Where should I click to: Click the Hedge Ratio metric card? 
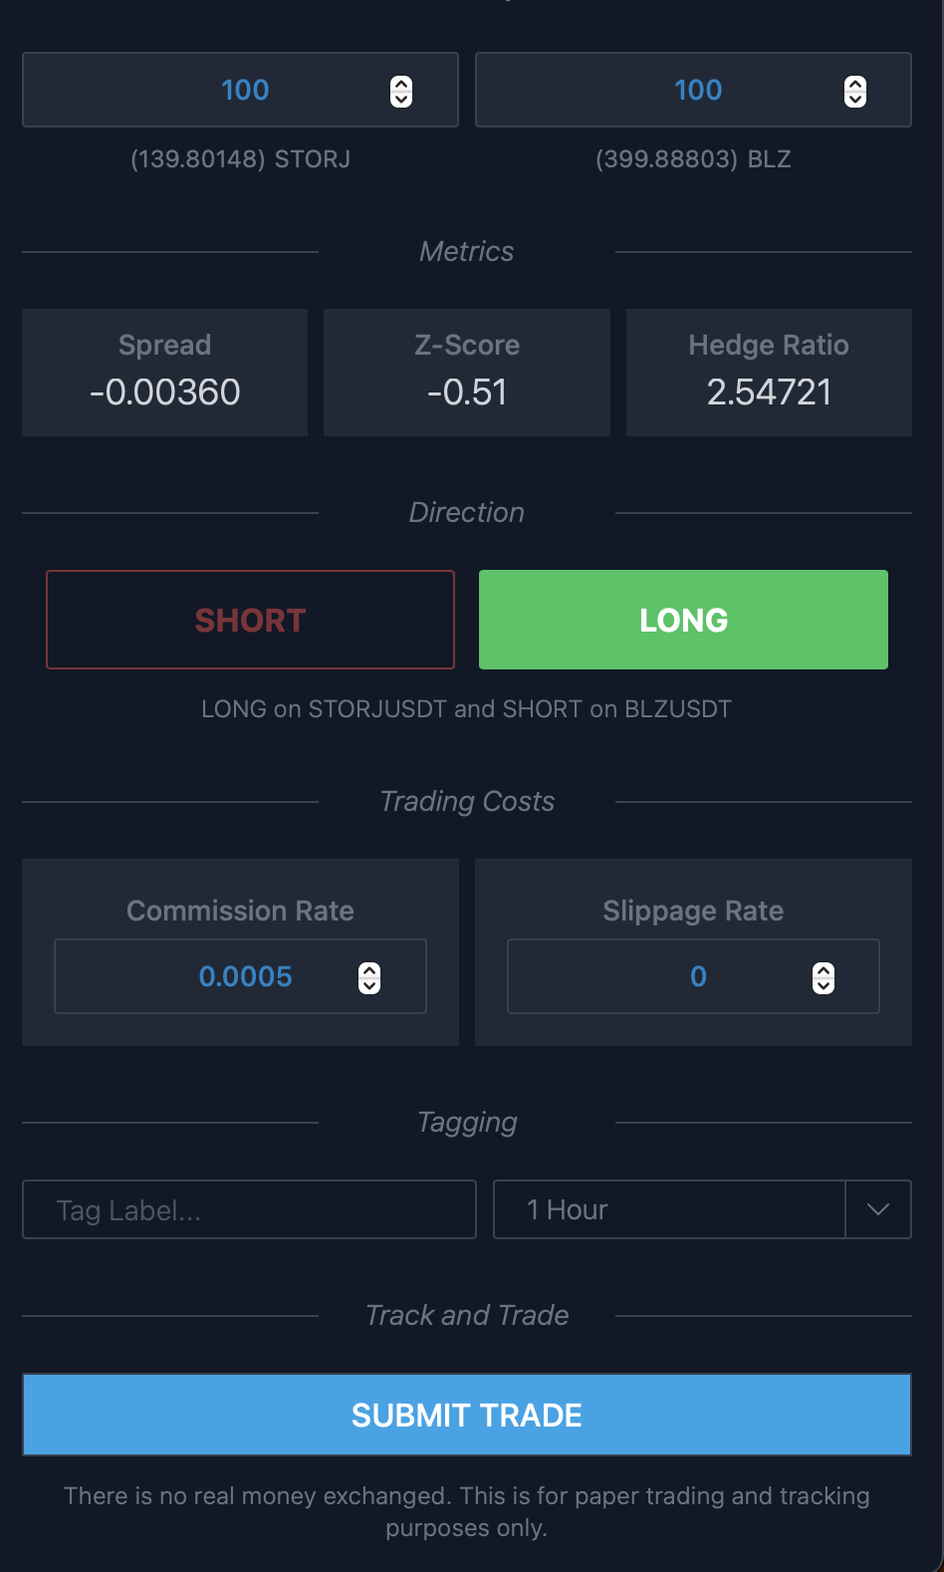click(x=769, y=373)
